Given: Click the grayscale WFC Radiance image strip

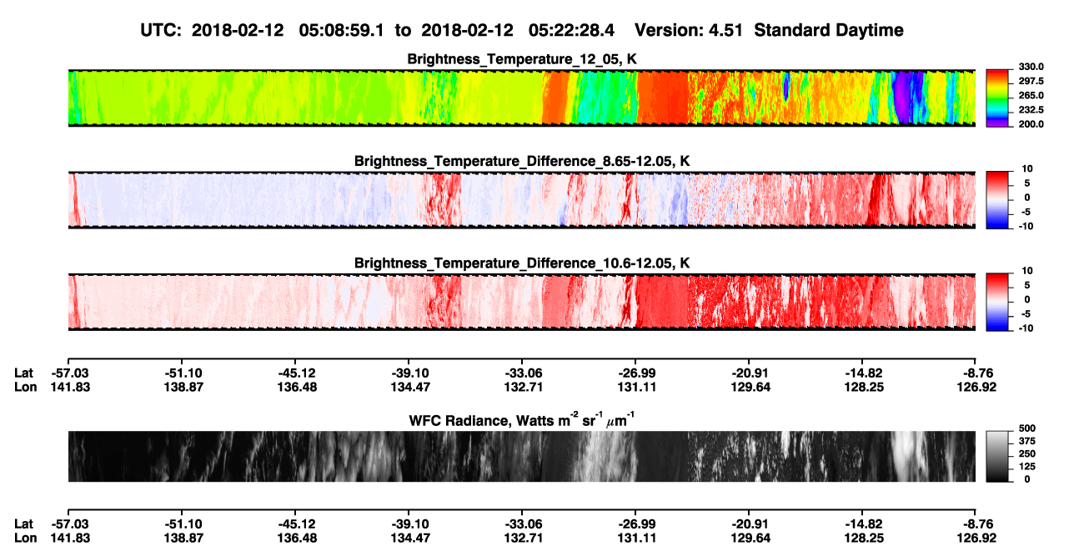Looking at the screenshot, I should point(521,457).
